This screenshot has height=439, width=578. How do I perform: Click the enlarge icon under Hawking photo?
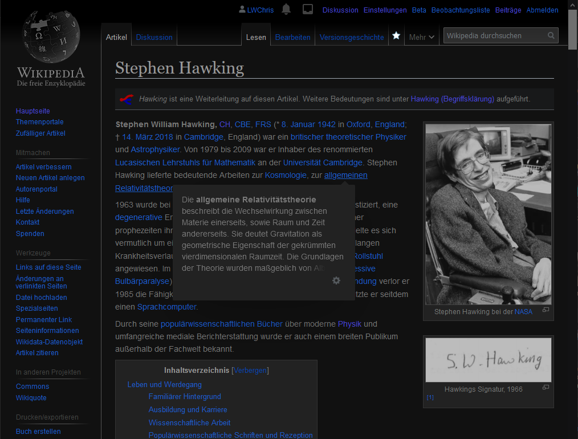coord(546,310)
